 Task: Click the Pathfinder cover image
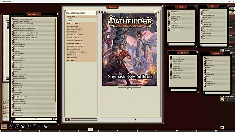tap(130, 50)
